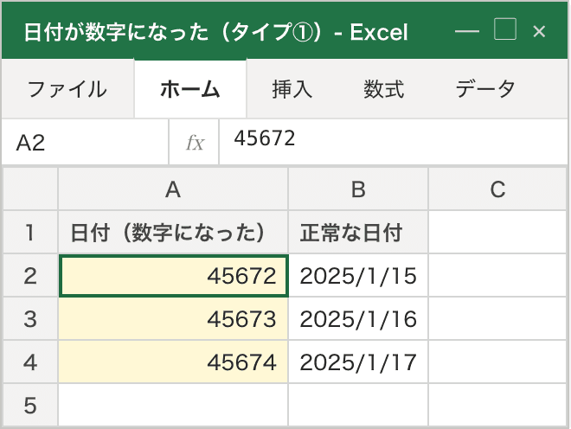Select the row 5 header
This screenshot has height=429, width=571.
click(30, 405)
